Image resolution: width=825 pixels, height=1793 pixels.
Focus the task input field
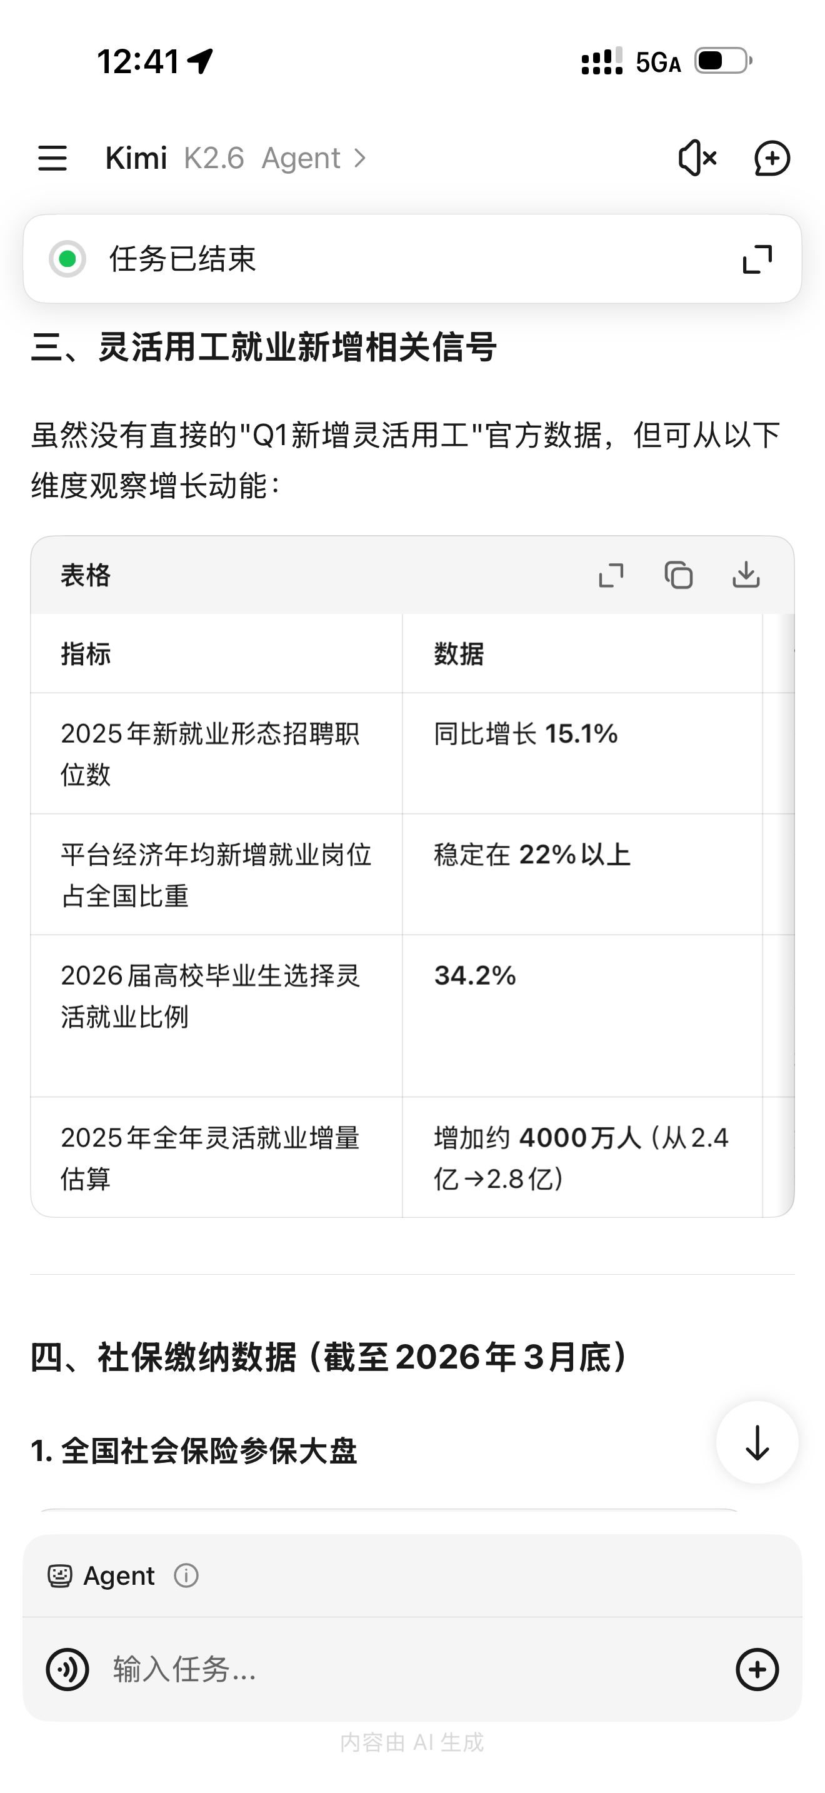pos(411,1669)
